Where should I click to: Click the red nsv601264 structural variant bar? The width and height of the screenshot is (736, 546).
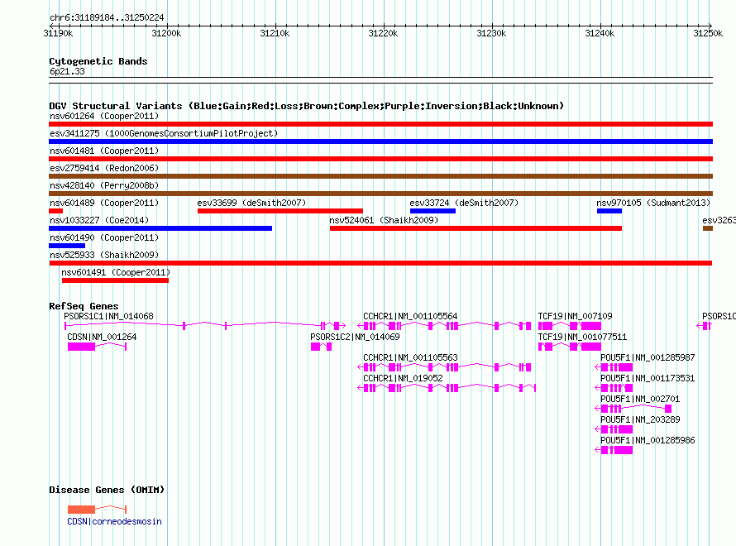click(x=380, y=124)
